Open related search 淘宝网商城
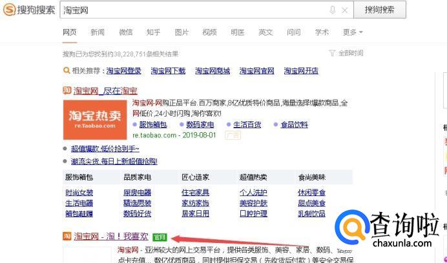Image resolution: width=447 pixels, height=263 pixels. click(x=213, y=71)
